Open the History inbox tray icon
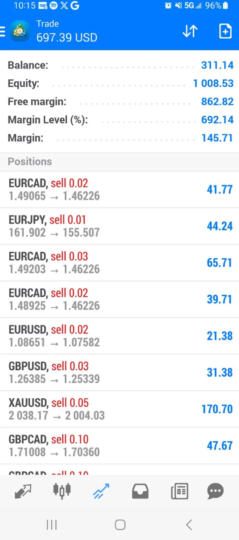 click(140, 491)
